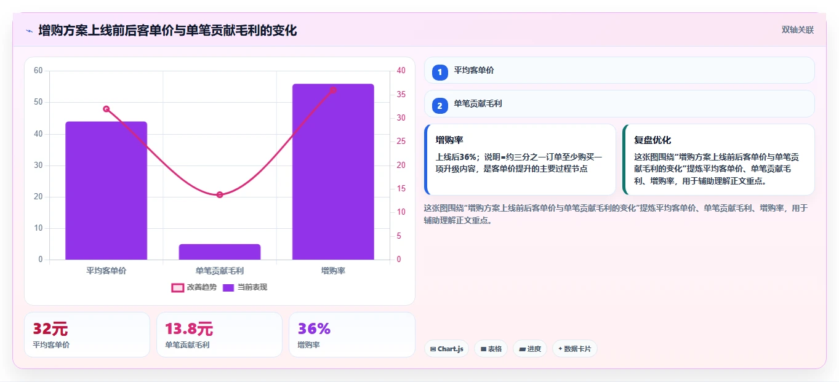Click the chart title heading text

167,31
